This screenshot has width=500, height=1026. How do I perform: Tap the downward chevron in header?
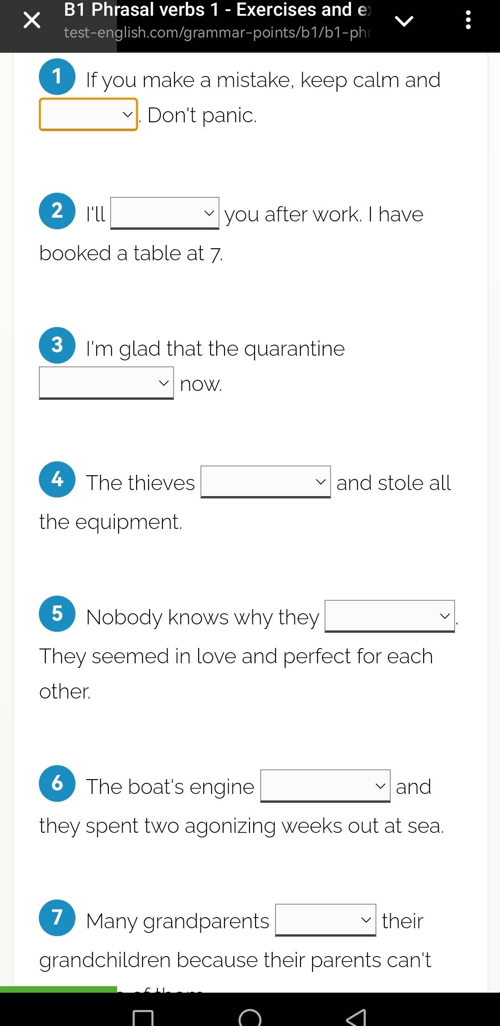coord(404,21)
